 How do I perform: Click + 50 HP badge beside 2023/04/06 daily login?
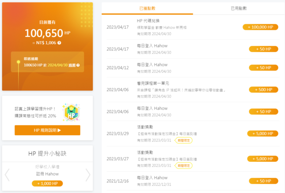263,111
